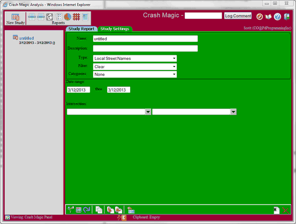Click the untitled study icon in the left panel
The image size is (296, 224).
[x=15, y=37]
